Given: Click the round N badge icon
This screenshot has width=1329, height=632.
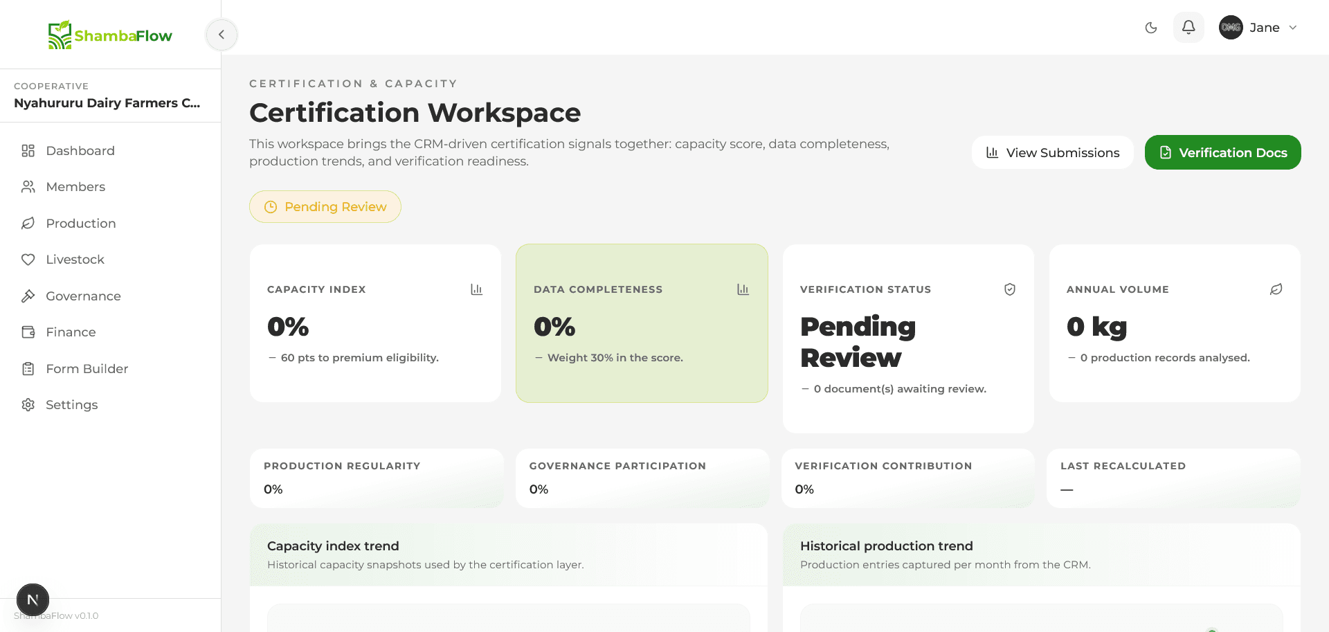Looking at the screenshot, I should coord(33,599).
